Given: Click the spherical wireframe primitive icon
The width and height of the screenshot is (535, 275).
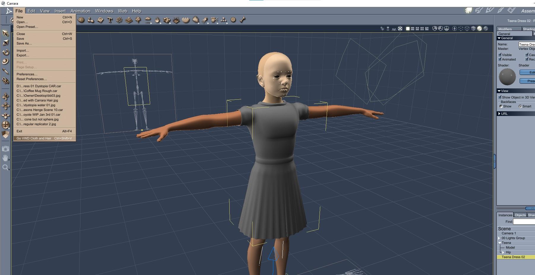Looking at the screenshot, I should point(81,20).
